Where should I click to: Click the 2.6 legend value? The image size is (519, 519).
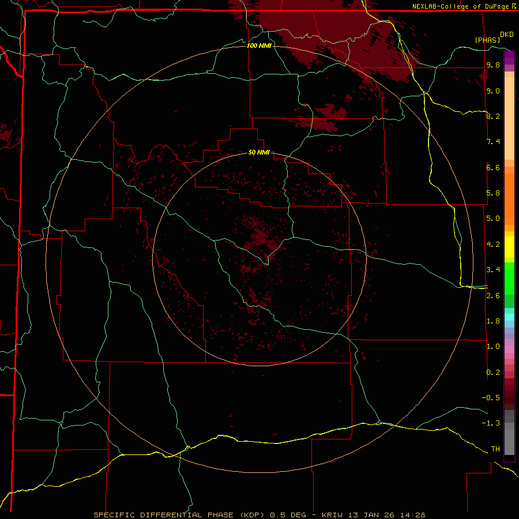493,296
